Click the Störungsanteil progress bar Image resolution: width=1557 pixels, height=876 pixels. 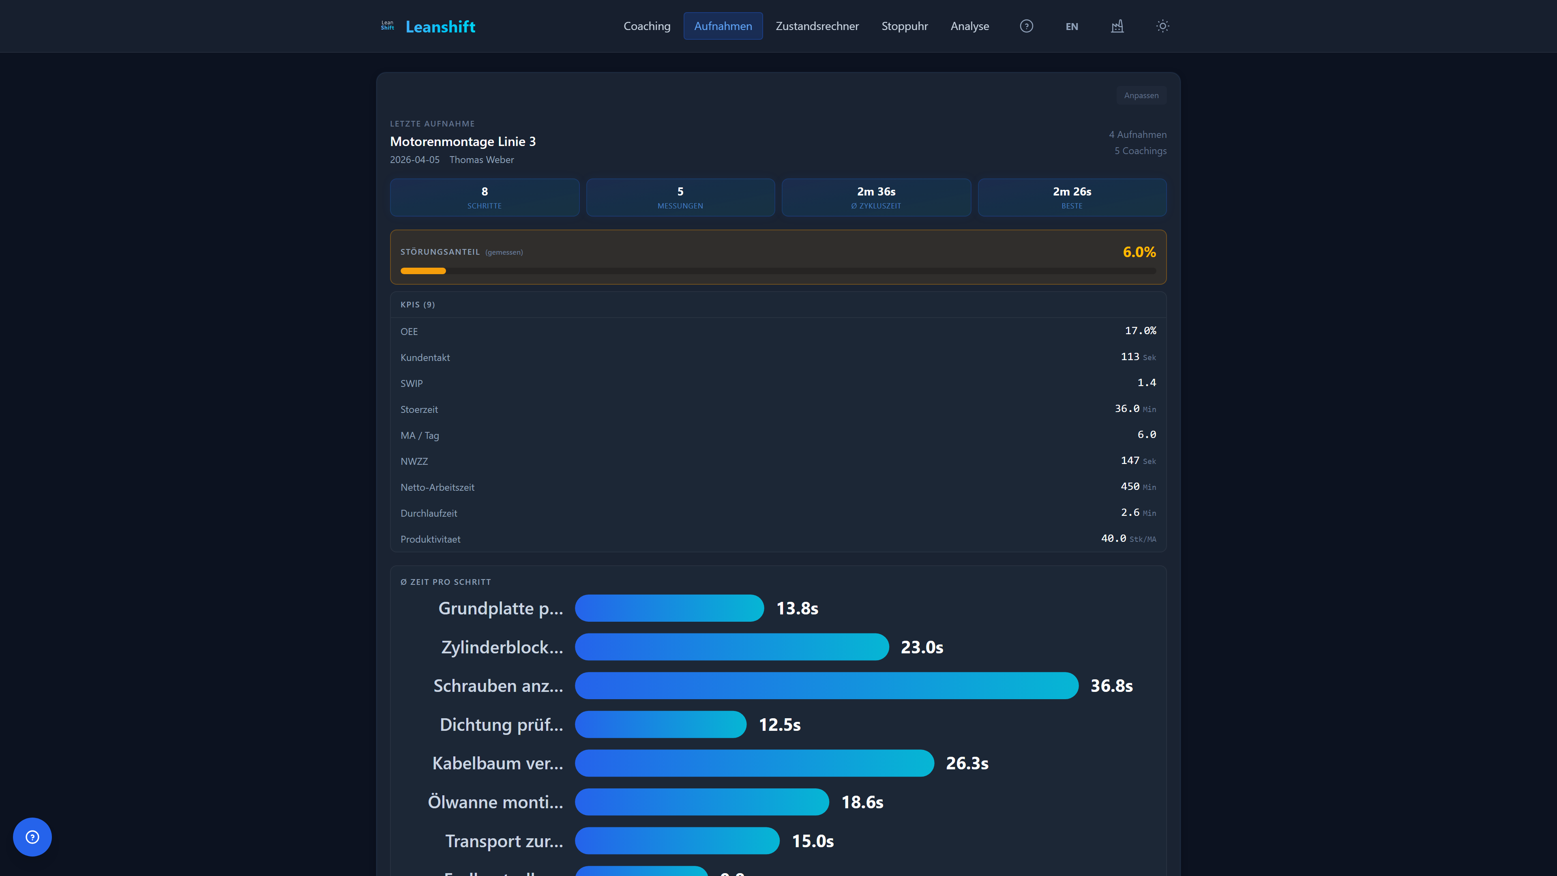click(x=778, y=271)
